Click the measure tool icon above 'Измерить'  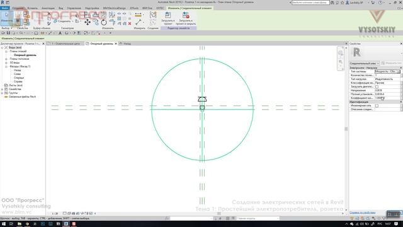(x=139, y=23)
